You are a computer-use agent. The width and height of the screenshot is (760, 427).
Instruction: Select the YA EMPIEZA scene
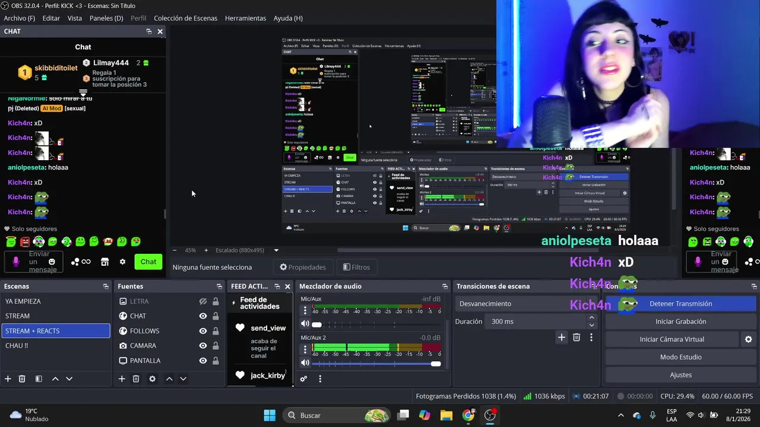tap(56, 301)
